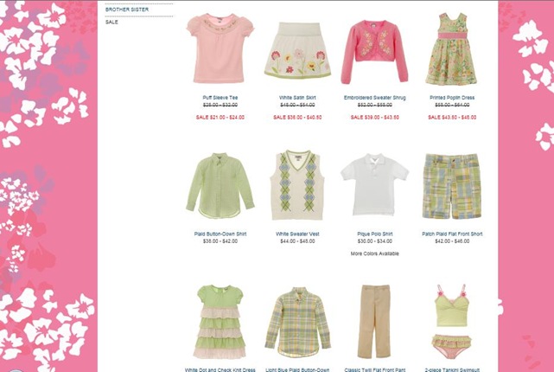View the tiered green knit dress image
The width and height of the screenshot is (554, 372).
[x=220, y=322]
